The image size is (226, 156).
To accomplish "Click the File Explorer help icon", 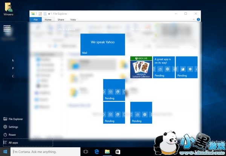I will [198, 19].
